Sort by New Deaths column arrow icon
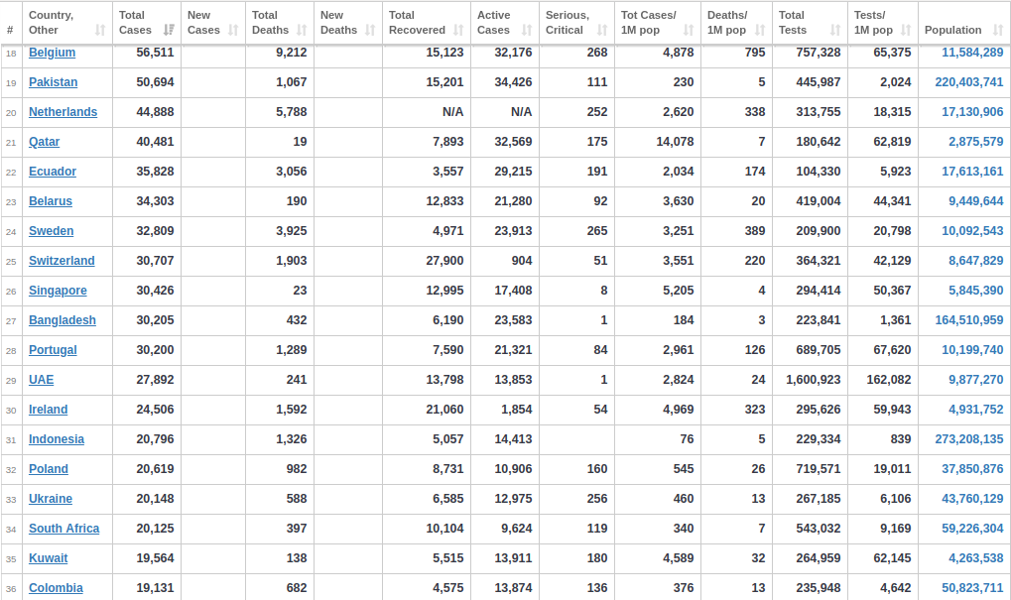 (x=370, y=30)
